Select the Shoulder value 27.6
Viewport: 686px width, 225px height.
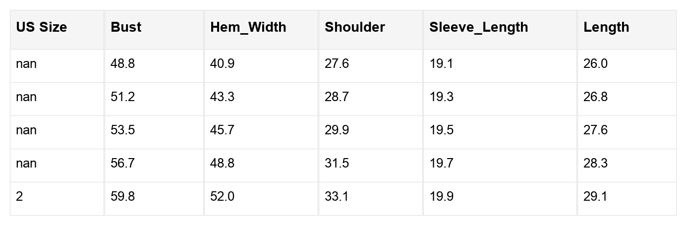(x=337, y=64)
